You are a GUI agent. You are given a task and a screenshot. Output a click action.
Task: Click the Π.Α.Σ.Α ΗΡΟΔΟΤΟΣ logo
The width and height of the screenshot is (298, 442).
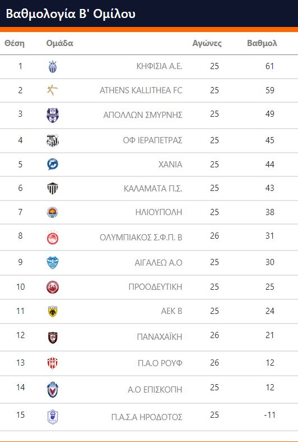click(53, 417)
